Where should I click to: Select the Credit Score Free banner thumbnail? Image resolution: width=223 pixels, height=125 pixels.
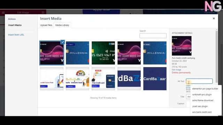tap(52, 79)
